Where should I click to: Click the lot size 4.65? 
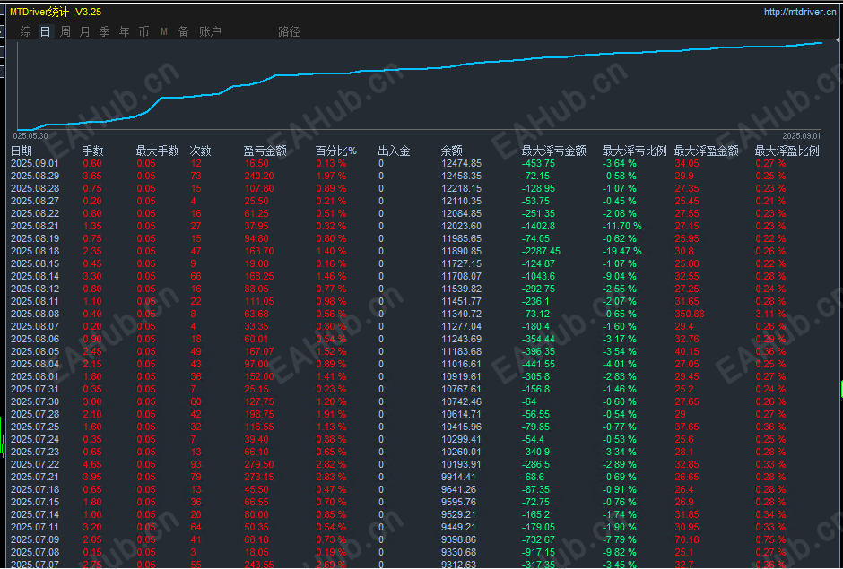coord(92,464)
